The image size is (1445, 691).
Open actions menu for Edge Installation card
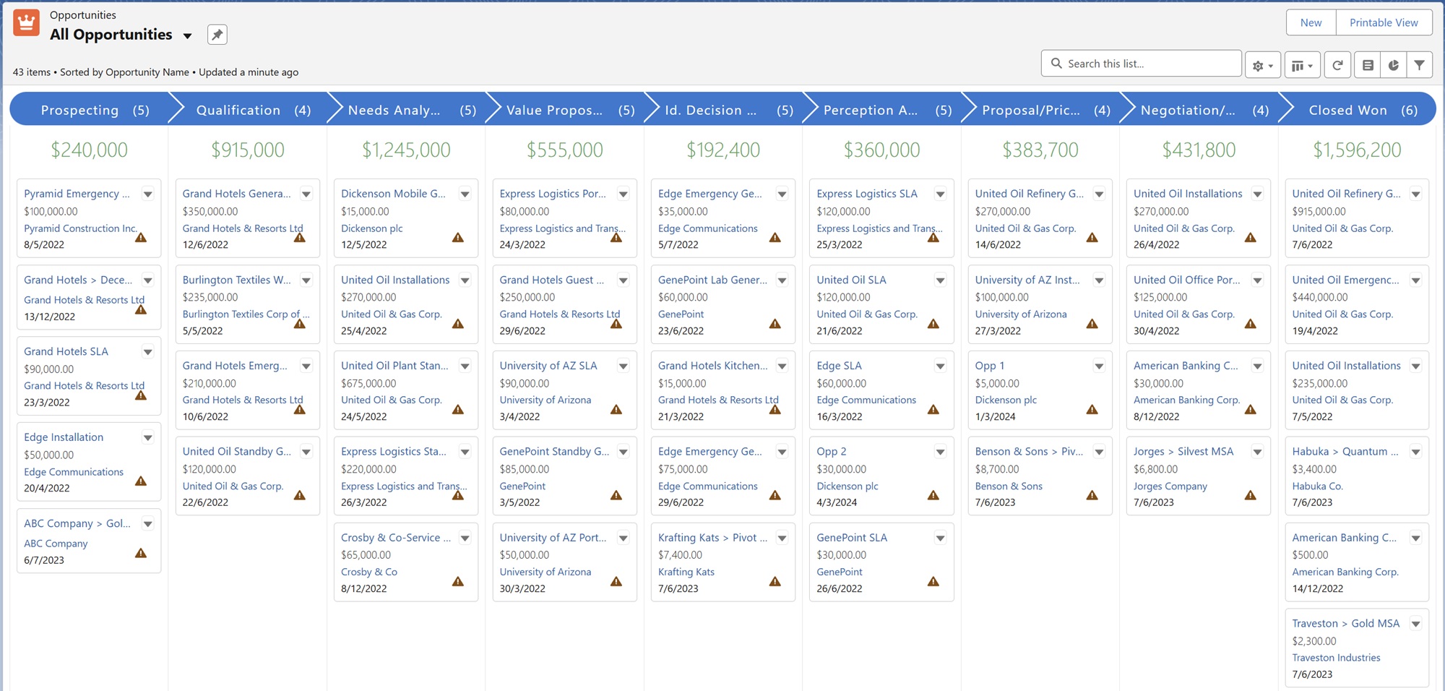click(x=147, y=437)
